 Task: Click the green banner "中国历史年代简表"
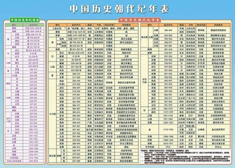[25, 20]
